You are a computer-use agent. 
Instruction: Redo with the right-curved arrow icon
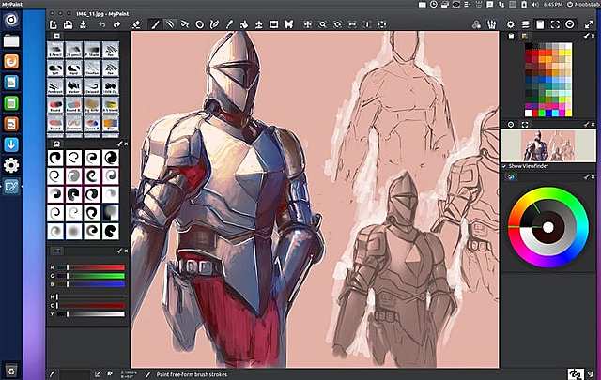[x=116, y=24]
